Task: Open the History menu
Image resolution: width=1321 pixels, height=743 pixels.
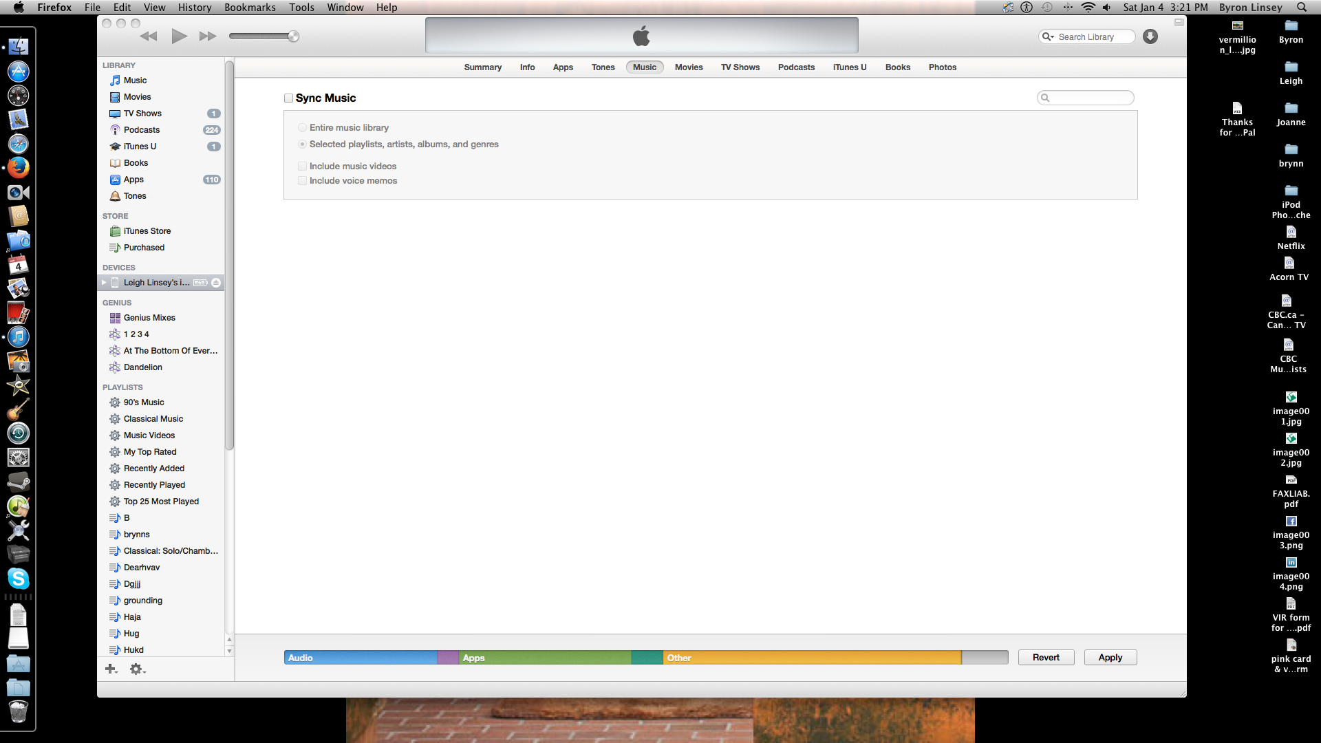Action: click(195, 8)
